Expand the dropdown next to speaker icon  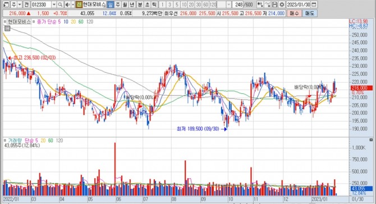pos(73,4)
